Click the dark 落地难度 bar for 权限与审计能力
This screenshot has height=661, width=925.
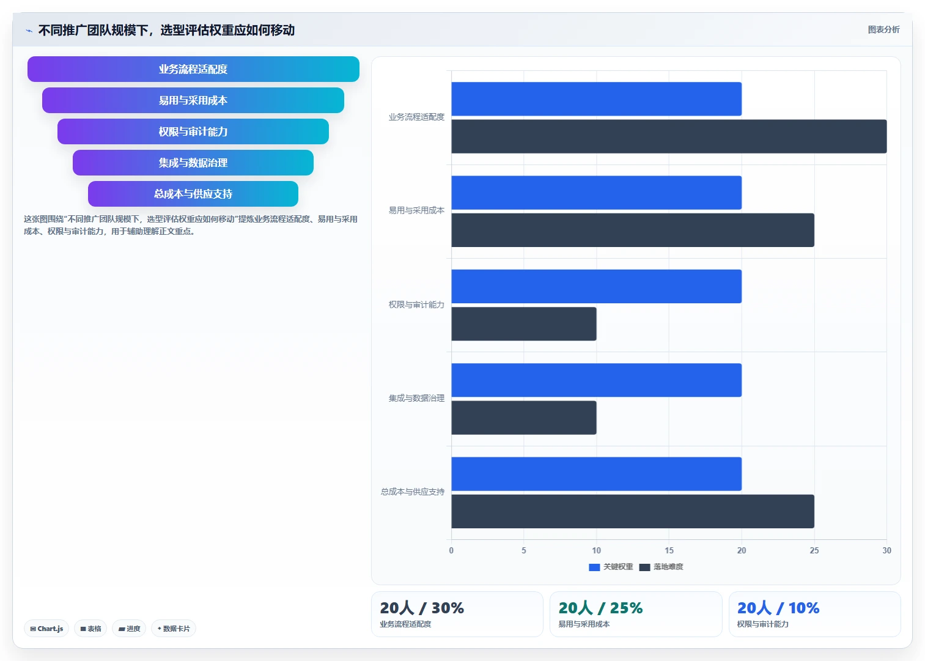coord(524,324)
